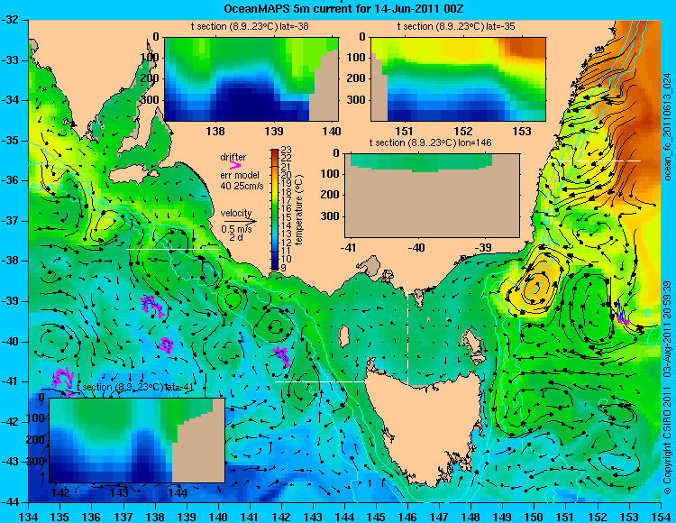Open the lat=-35 temperature section inset

click(x=458, y=79)
